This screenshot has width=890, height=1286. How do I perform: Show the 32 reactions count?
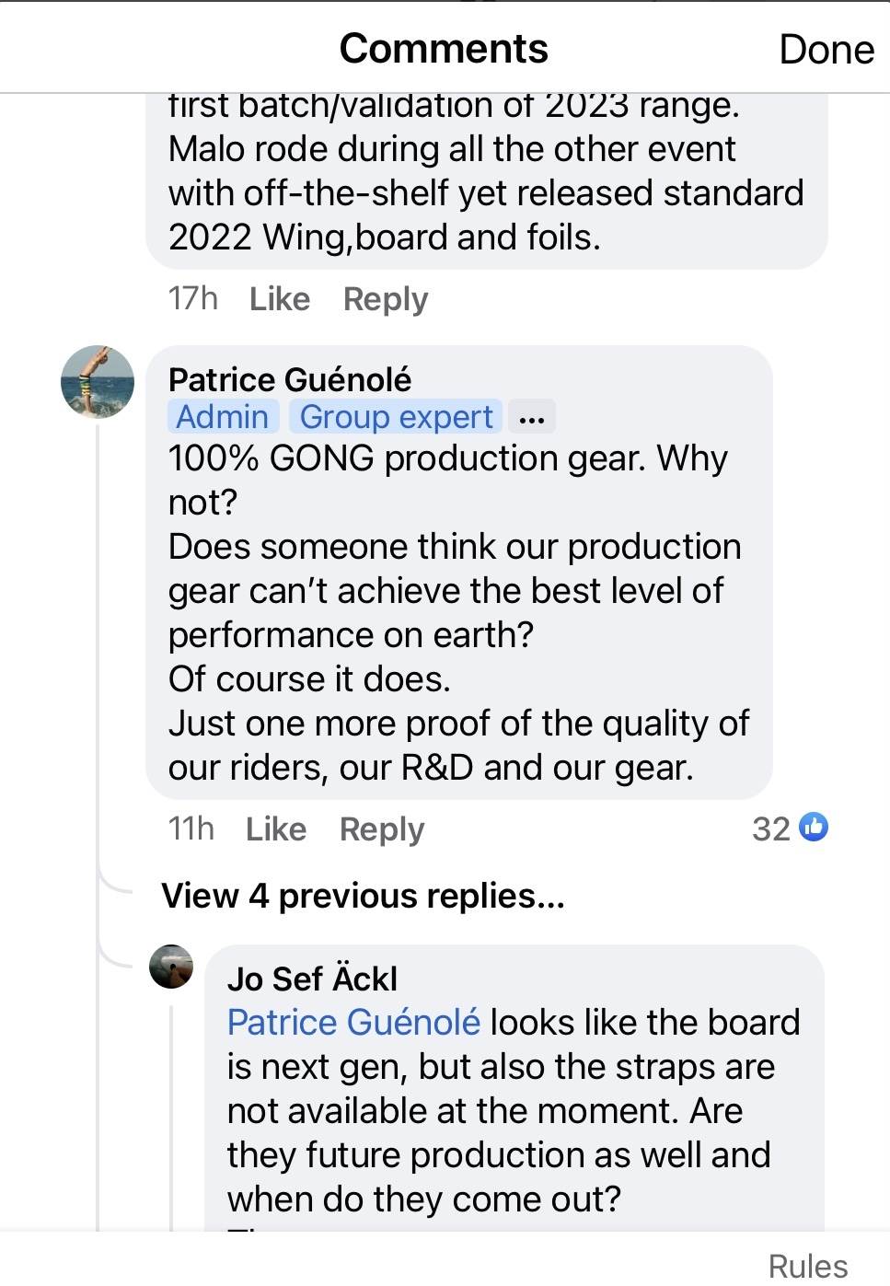click(x=771, y=829)
